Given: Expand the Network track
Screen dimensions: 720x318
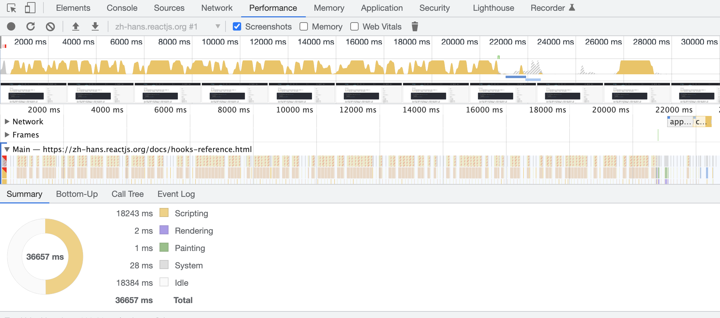Looking at the screenshot, I should click(x=7, y=122).
